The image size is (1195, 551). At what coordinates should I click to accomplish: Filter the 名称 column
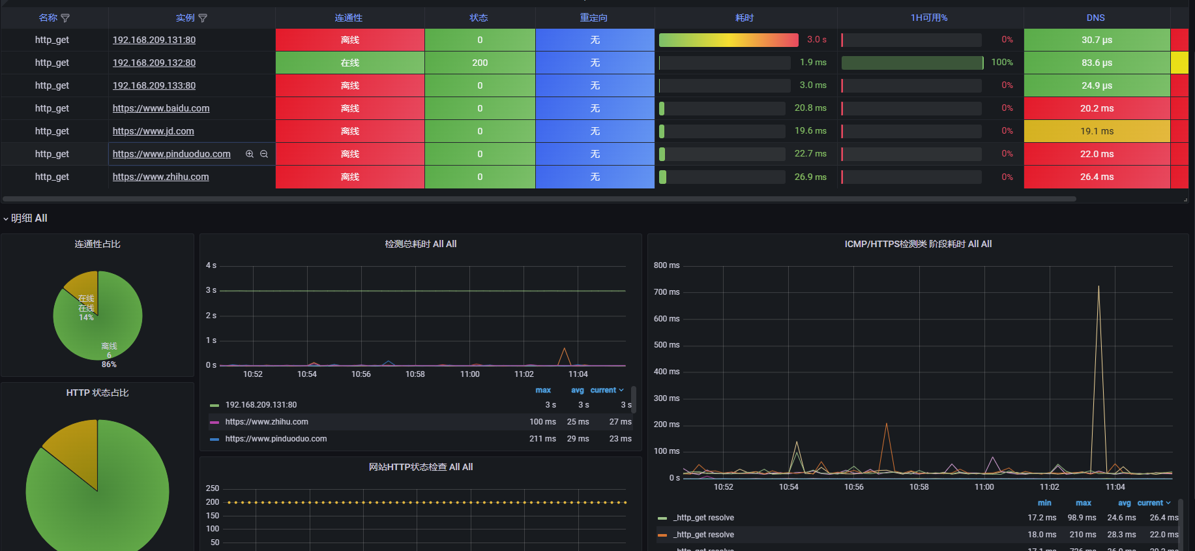point(65,18)
